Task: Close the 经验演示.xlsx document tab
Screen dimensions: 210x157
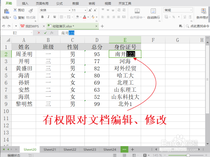Action: click(96, 26)
